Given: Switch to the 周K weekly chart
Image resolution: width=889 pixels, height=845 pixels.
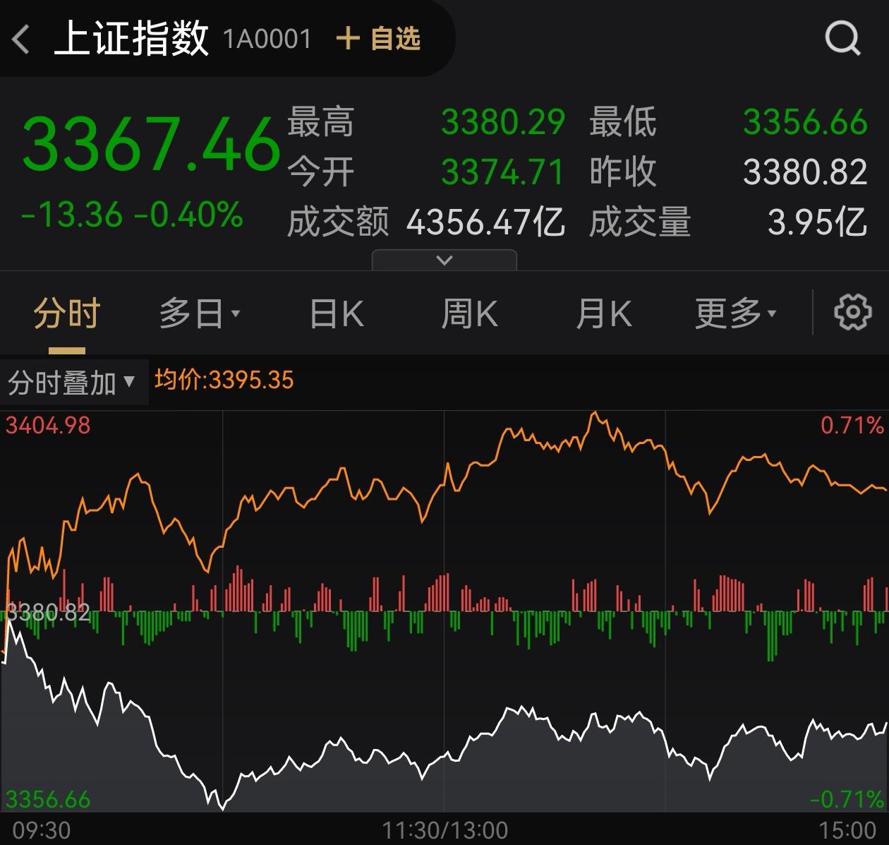Looking at the screenshot, I should click(470, 311).
